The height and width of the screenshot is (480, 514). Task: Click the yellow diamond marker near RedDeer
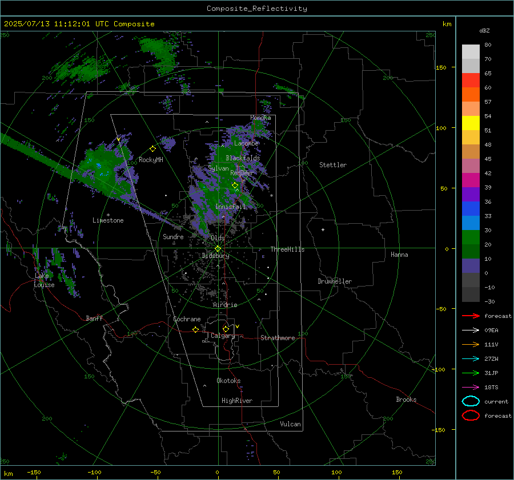(x=235, y=185)
